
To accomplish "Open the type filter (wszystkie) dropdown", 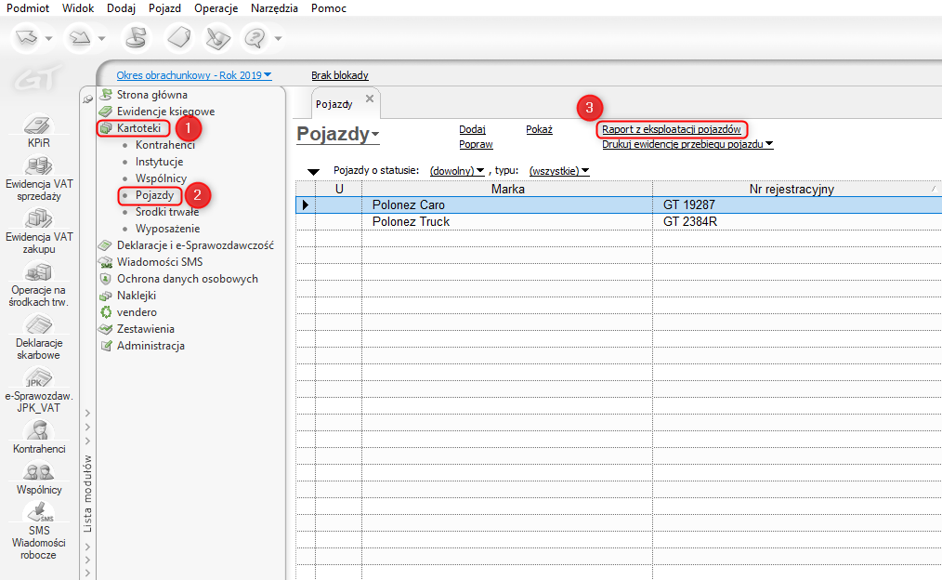I will (558, 171).
